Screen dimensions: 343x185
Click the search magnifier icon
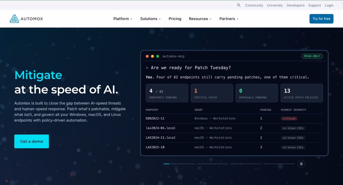[238, 5]
